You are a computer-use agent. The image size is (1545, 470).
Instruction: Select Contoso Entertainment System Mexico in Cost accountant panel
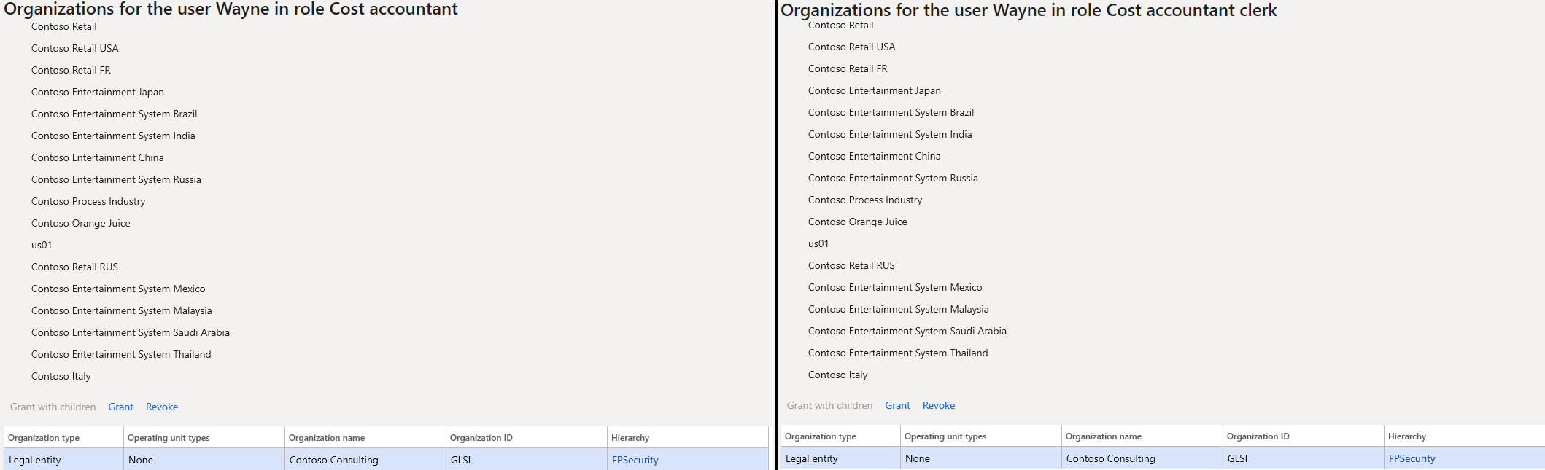(118, 289)
